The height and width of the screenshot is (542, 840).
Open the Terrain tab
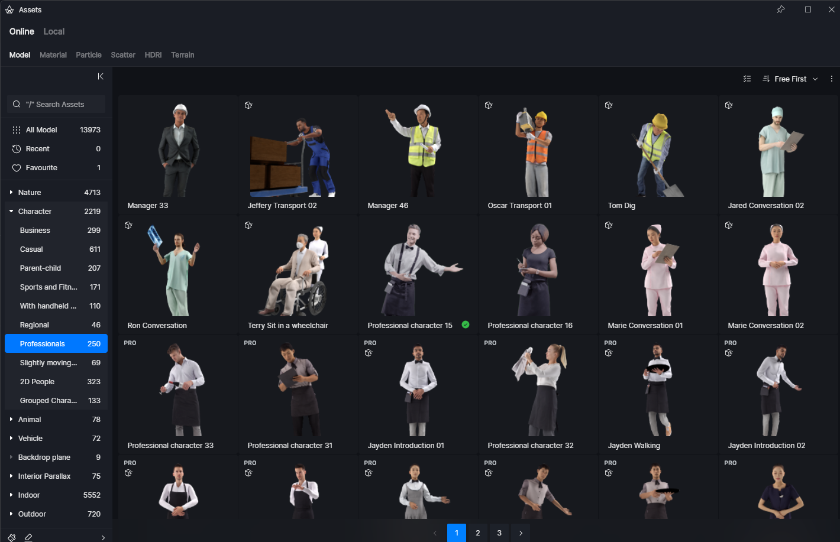pyautogui.click(x=183, y=55)
